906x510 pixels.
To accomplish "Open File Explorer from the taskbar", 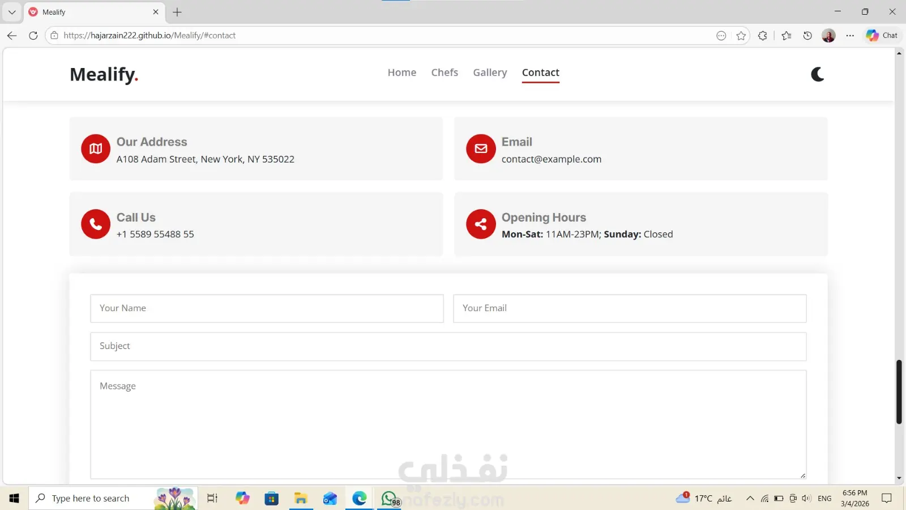I will (x=301, y=498).
